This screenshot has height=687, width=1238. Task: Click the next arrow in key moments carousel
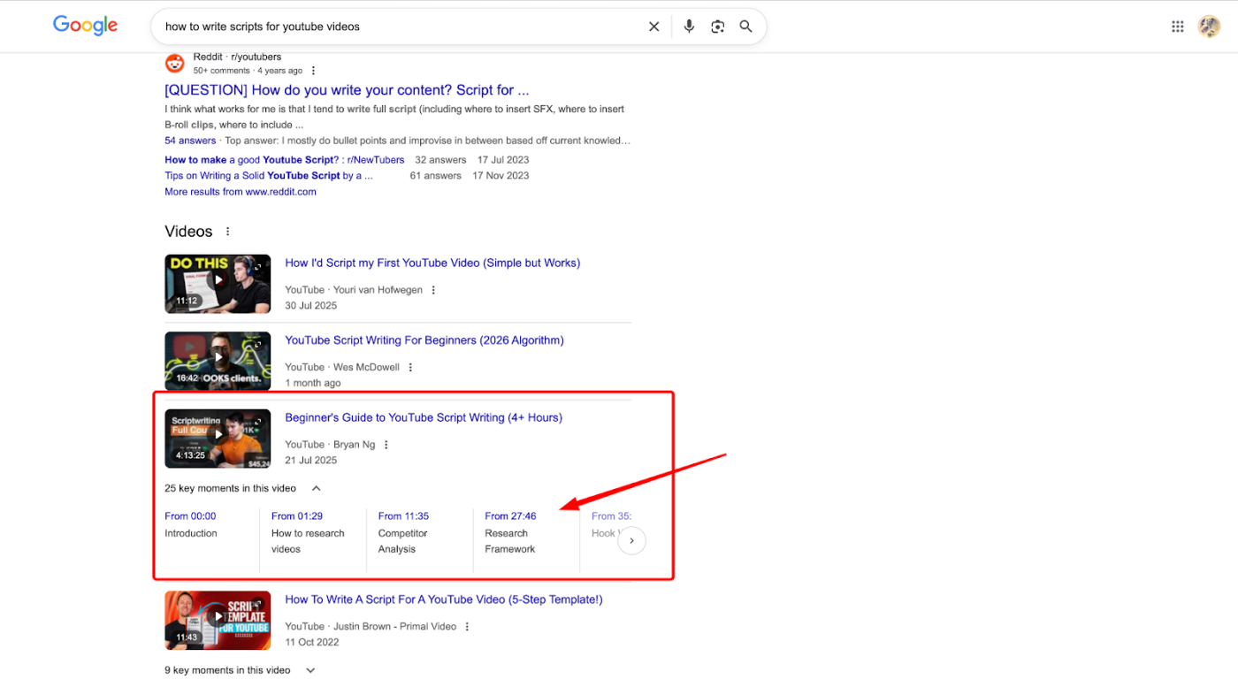click(632, 540)
